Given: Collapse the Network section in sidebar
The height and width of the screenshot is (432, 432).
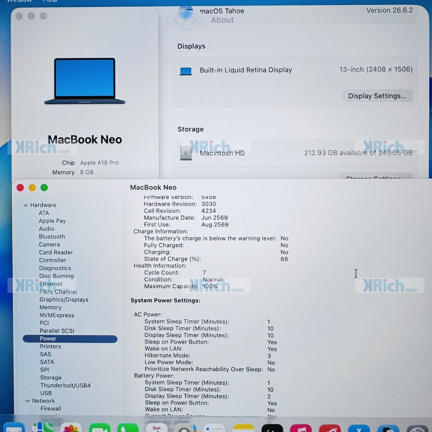Looking at the screenshot, I should point(28,401).
